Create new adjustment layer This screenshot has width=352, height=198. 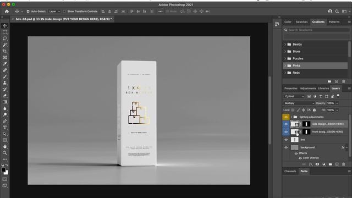pos(324,164)
